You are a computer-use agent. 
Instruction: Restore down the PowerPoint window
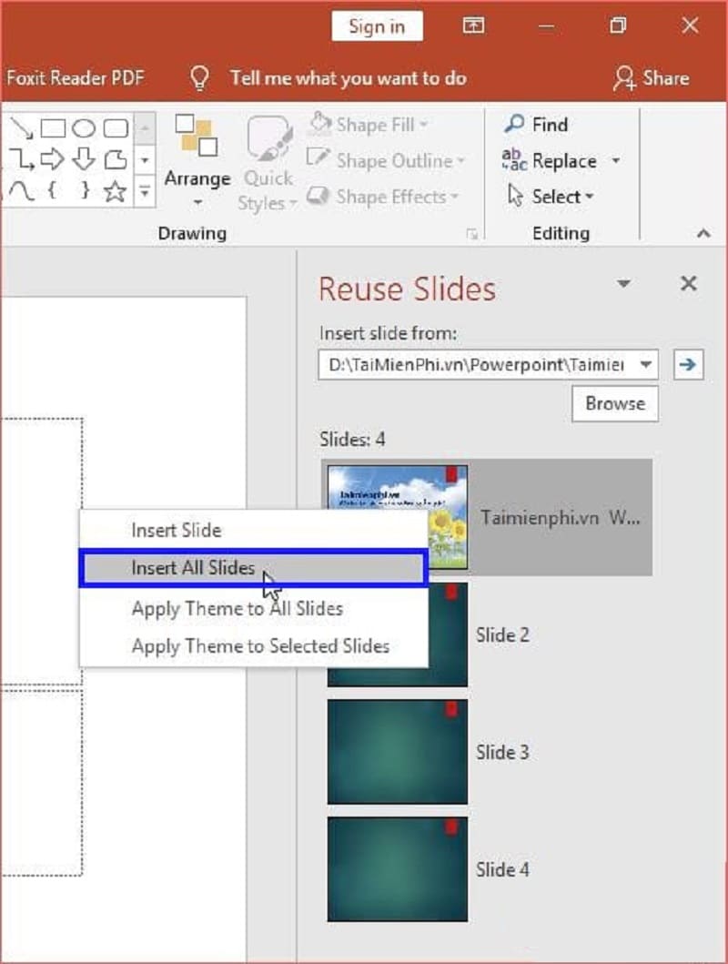(617, 25)
